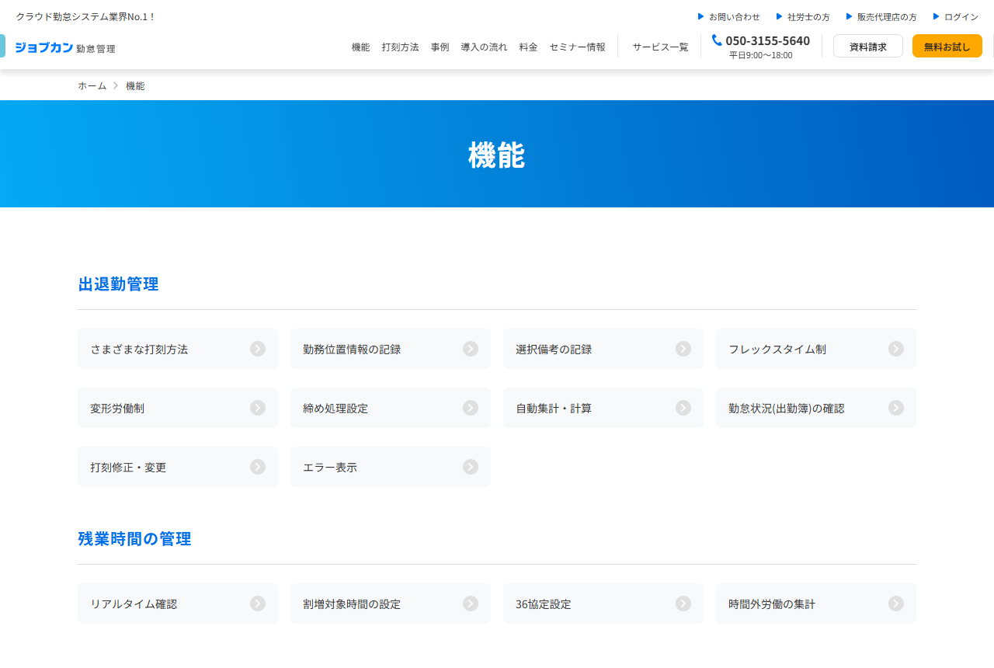Open the 自動集計・計算 feature card

point(603,408)
